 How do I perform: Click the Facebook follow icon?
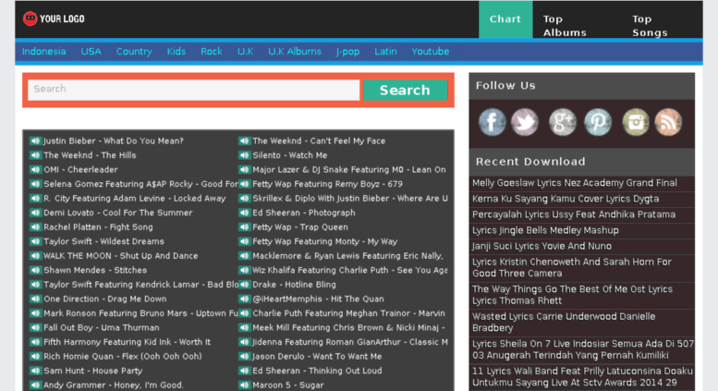tap(492, 122)
